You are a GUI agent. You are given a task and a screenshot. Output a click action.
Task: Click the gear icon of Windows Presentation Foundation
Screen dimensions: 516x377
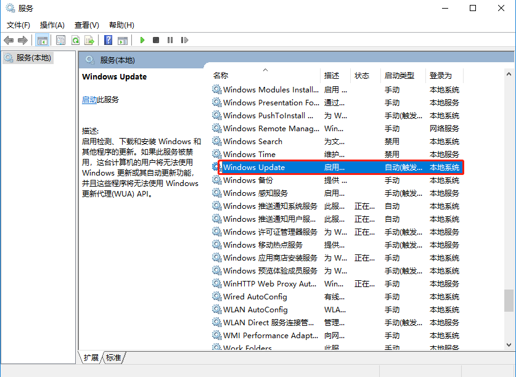[216, 102]
